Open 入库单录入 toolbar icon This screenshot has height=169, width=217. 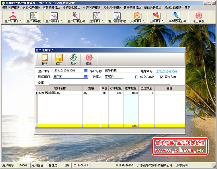(137, 17)
